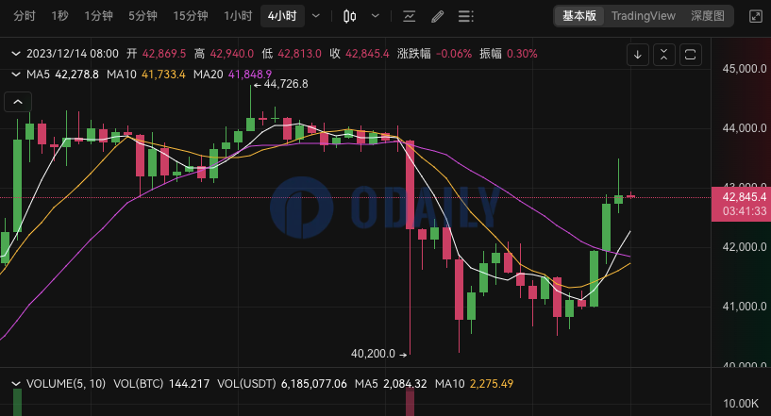Screen dimensions: 771x416
Task: Open the indicators icon in toolbar
Action: click(x=410, y=16)
